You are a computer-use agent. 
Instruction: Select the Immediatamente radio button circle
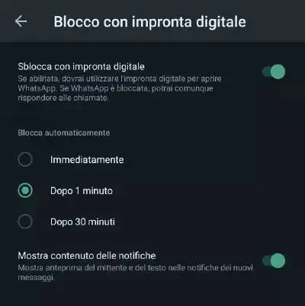point(25,159)
